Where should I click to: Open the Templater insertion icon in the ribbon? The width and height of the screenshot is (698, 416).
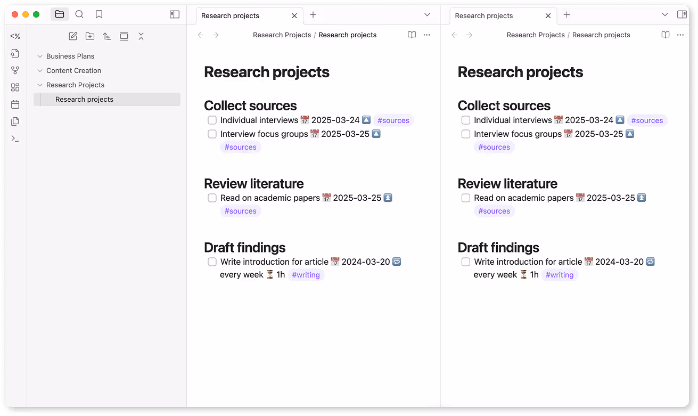[15, 36]
